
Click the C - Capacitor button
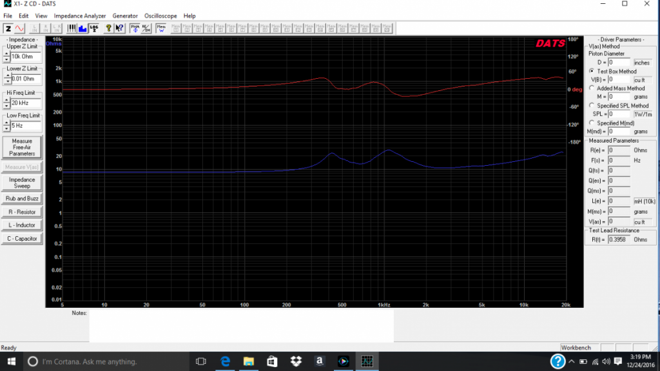22,239
